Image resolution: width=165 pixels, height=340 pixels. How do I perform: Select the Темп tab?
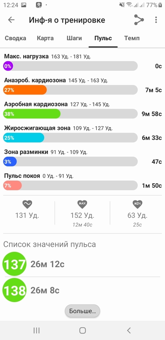click(132, 38)
